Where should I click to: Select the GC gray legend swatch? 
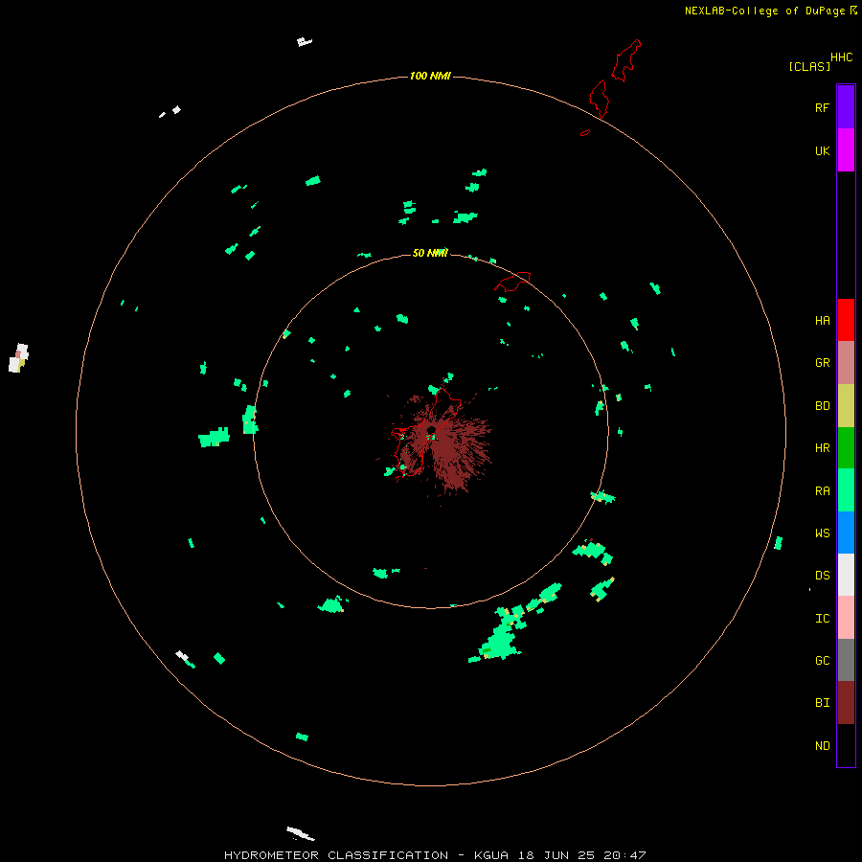coord(846,660)
